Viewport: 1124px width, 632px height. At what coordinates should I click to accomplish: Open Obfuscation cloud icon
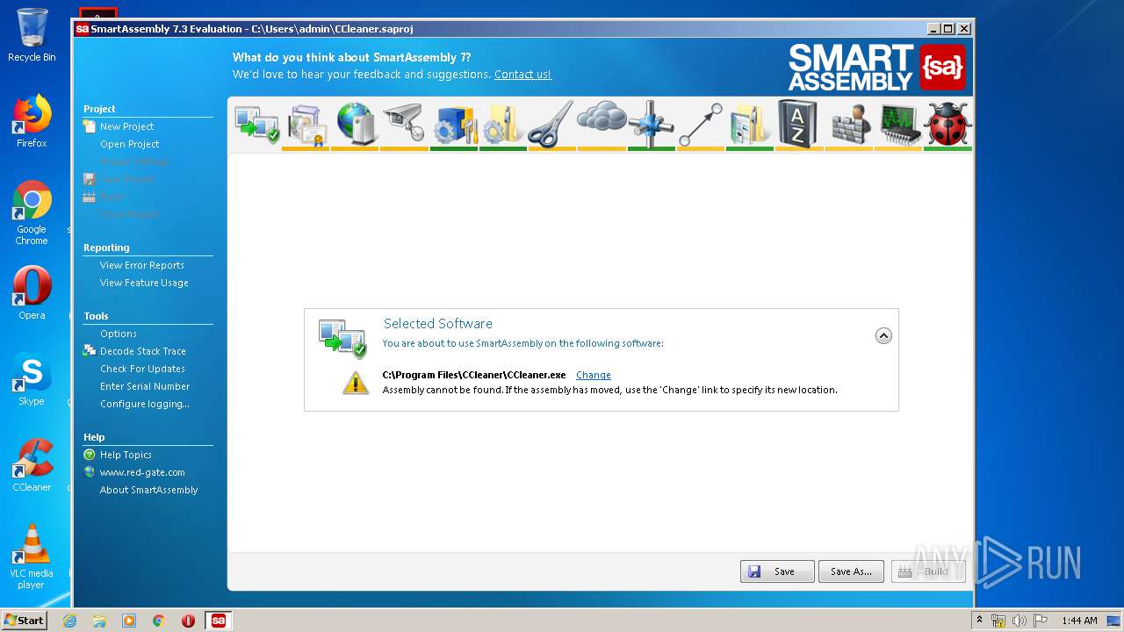point(602,117)
